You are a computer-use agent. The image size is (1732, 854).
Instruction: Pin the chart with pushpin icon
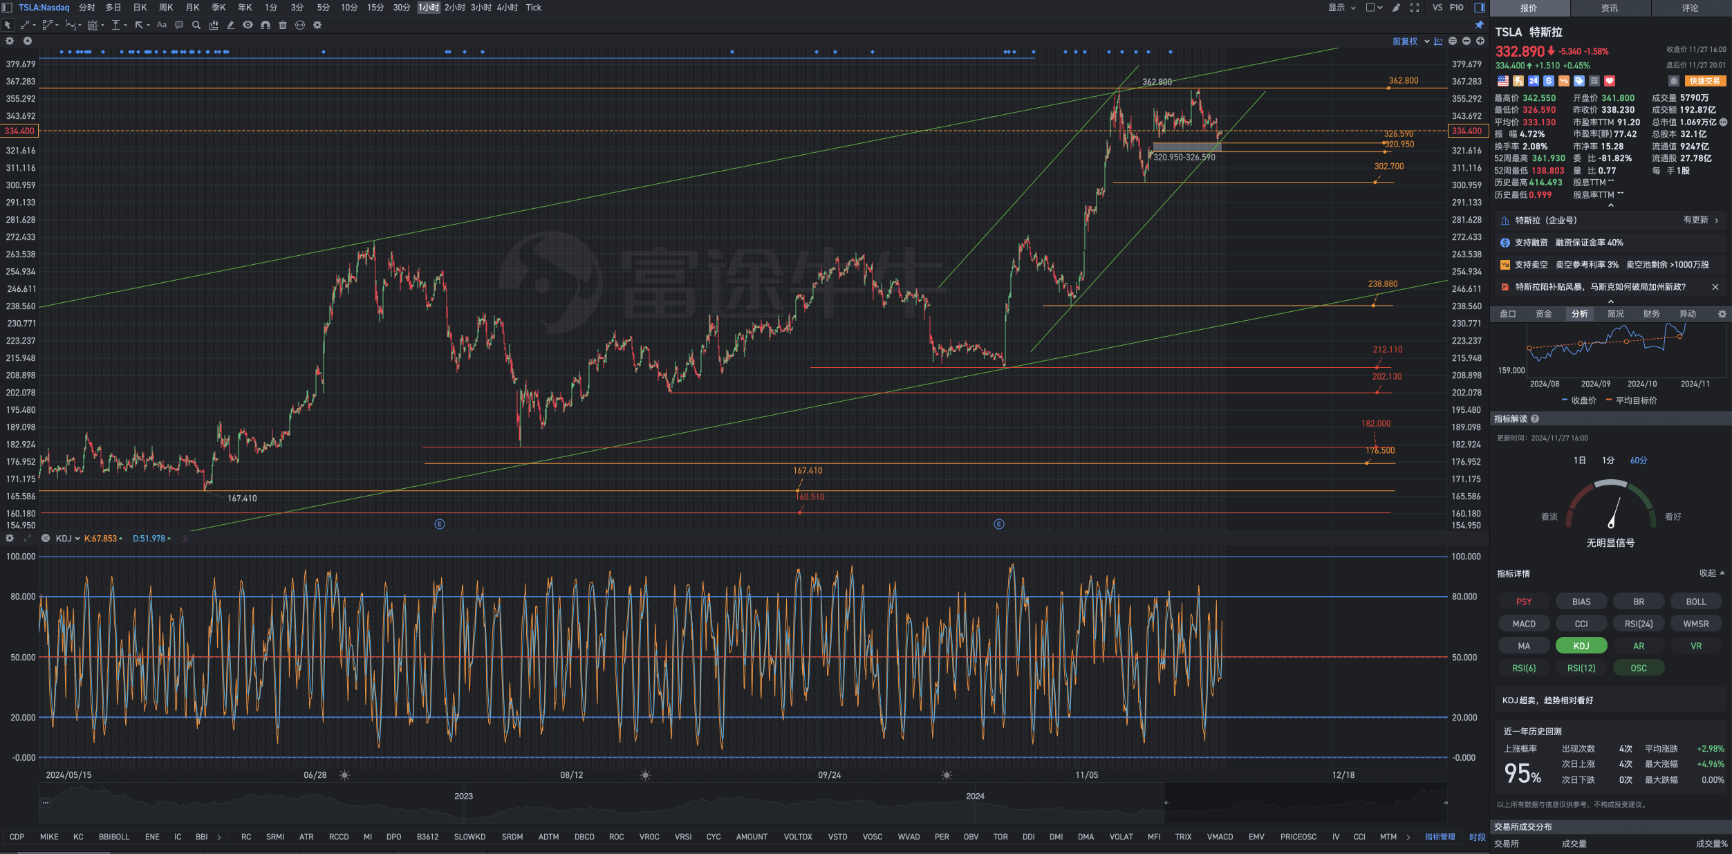click(x=1480, y=25)
